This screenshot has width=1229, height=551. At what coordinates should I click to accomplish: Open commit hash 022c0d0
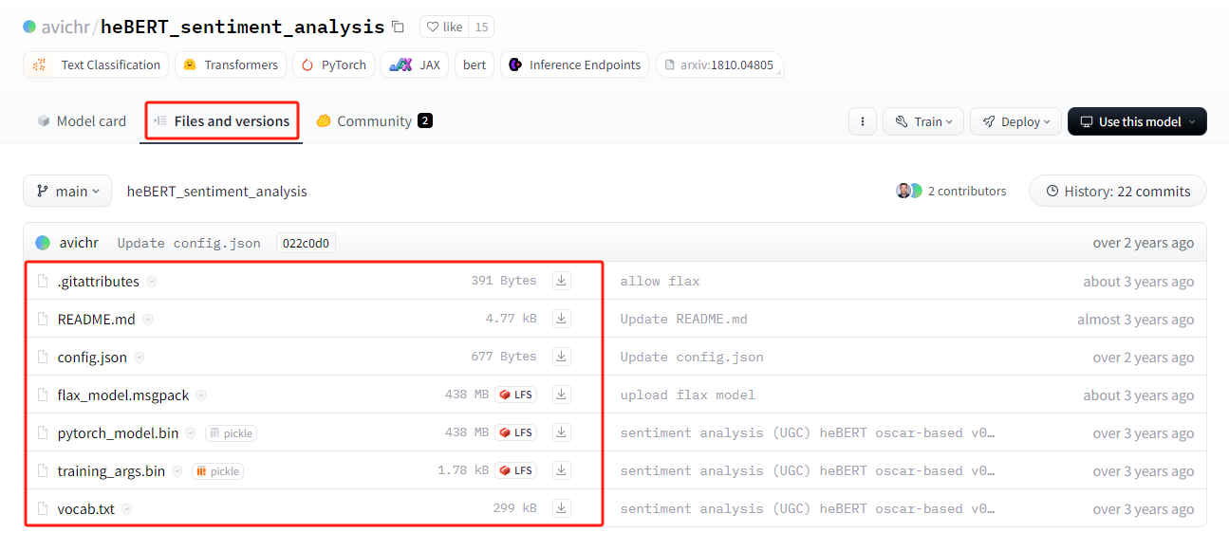point(306,243)
